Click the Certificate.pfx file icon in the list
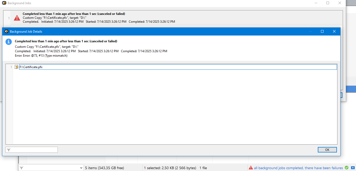This screenshot has width=356, height=171. [16, 67]
